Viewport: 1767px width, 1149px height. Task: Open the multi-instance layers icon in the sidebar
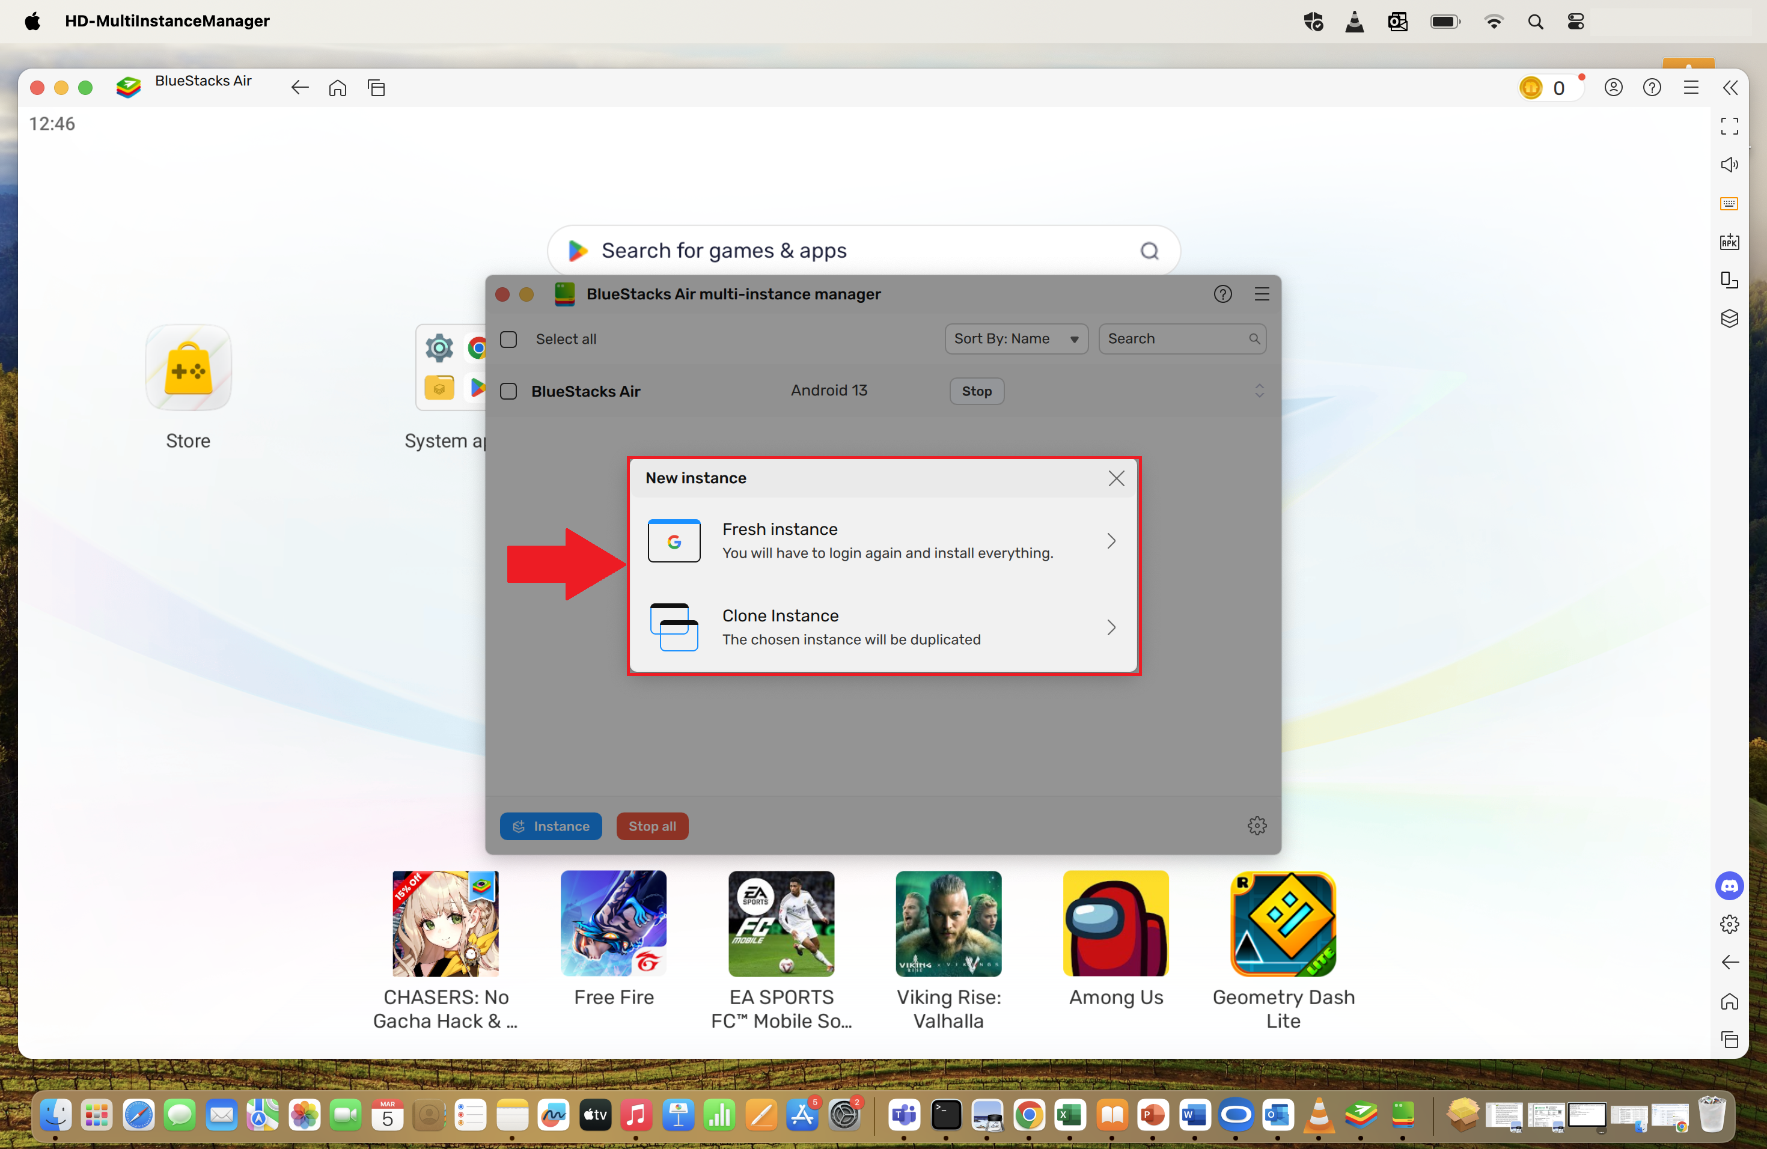[1730, 318]
